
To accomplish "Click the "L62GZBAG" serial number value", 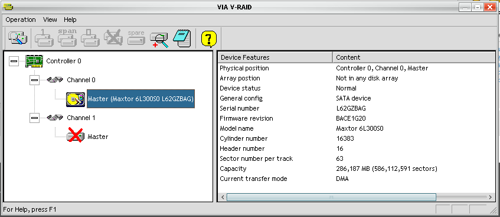I will pos(351,108).
